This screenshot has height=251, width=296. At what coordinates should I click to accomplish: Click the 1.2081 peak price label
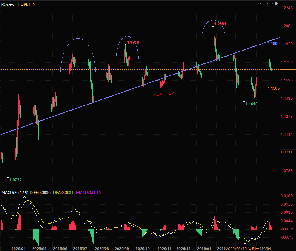[x=220, y=24]
